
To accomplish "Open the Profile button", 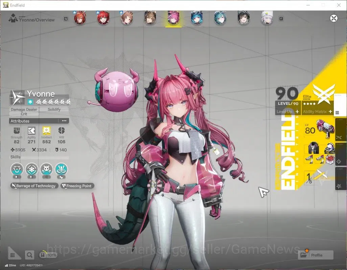I will (316, 255).
